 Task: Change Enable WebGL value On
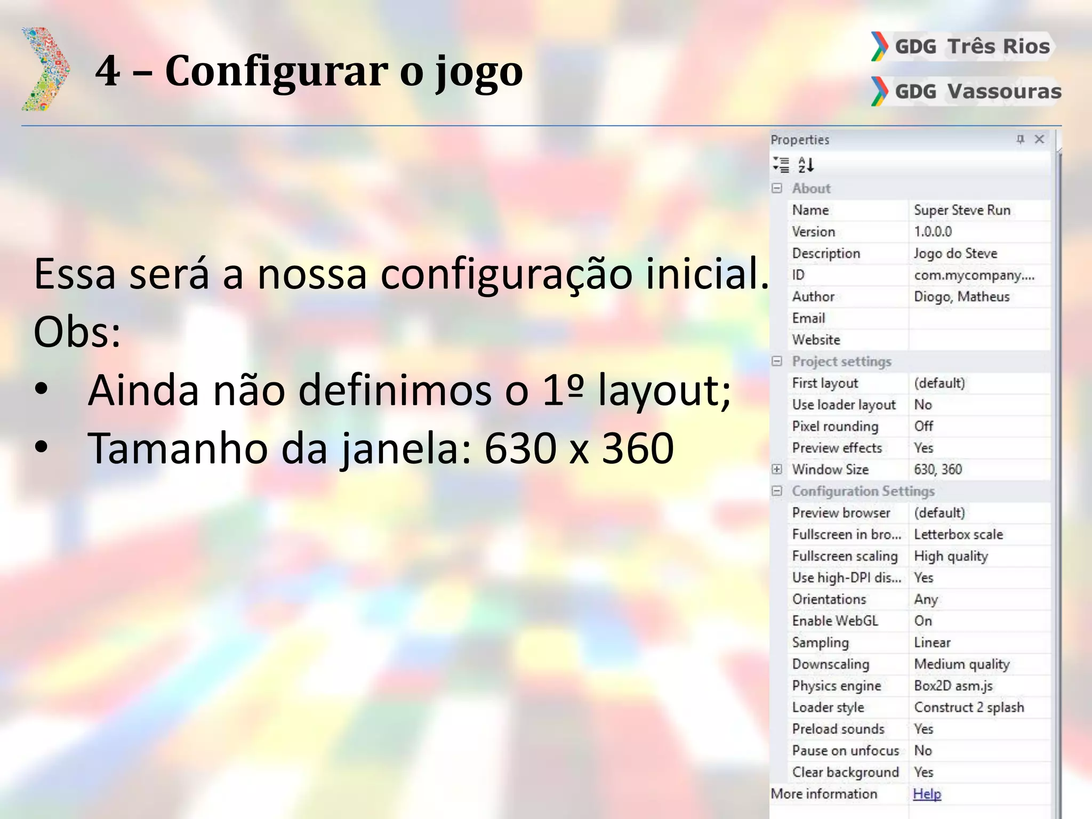(979, 621)
